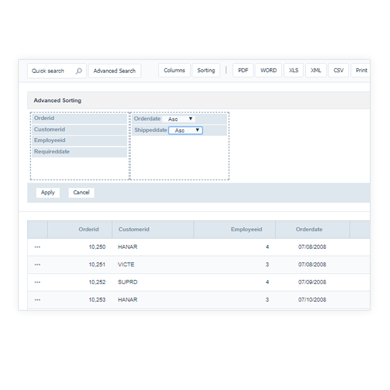Export the grid as CSV
390x390 pixels.
coord(339,70)
